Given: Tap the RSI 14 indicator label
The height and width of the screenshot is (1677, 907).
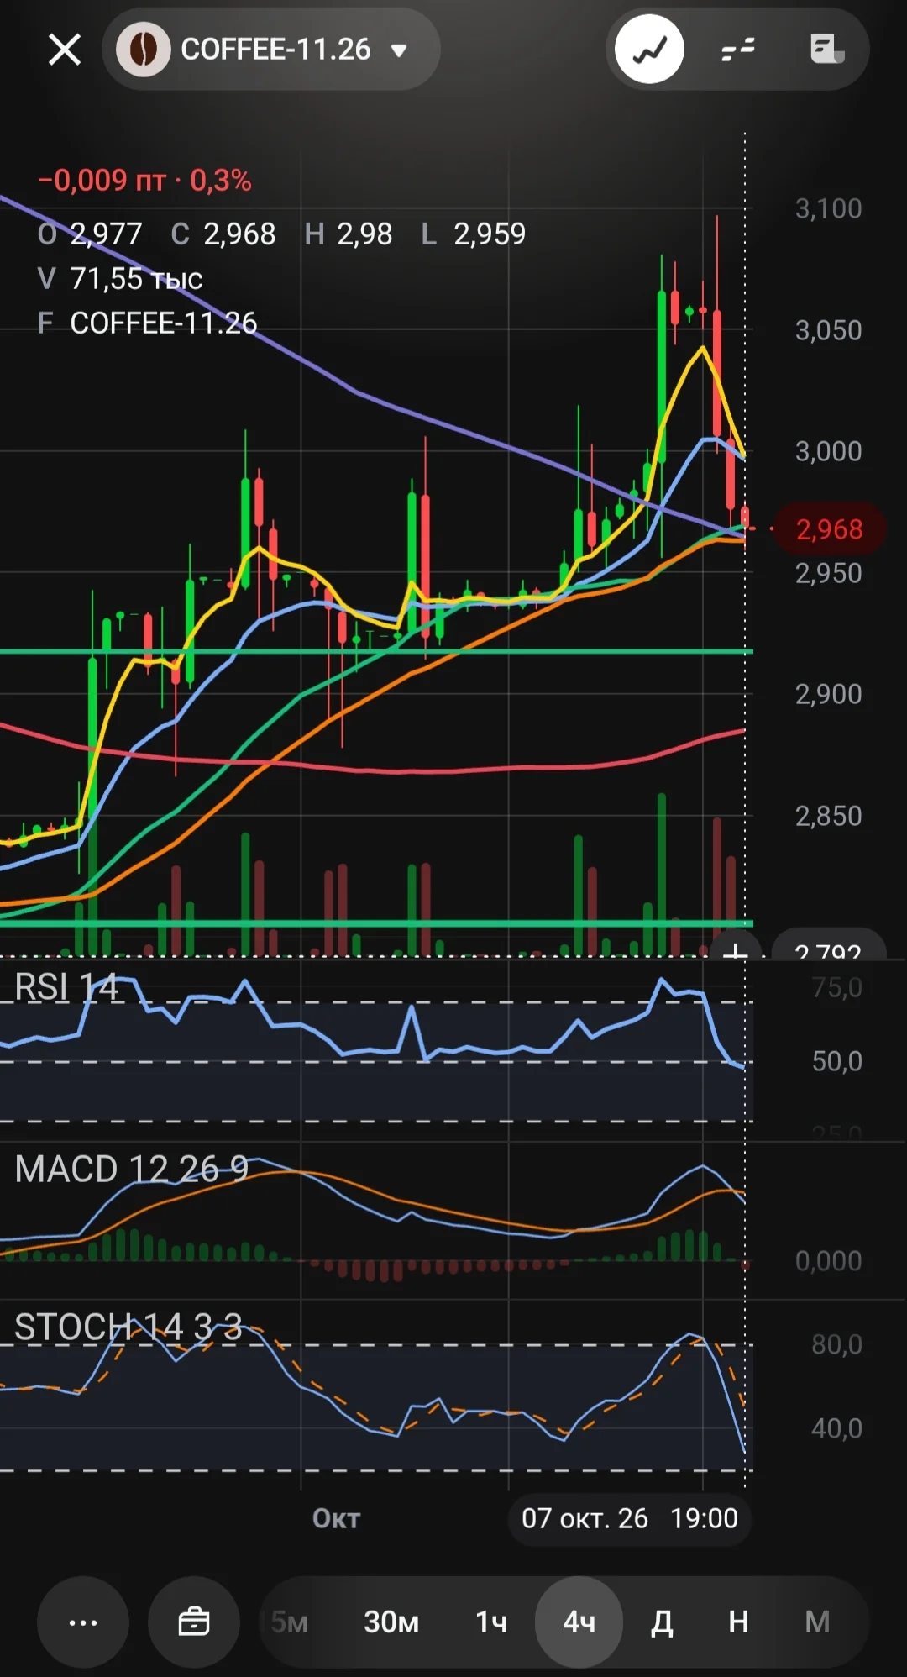Looking at the screenshot, I should (x=67, y=988).
